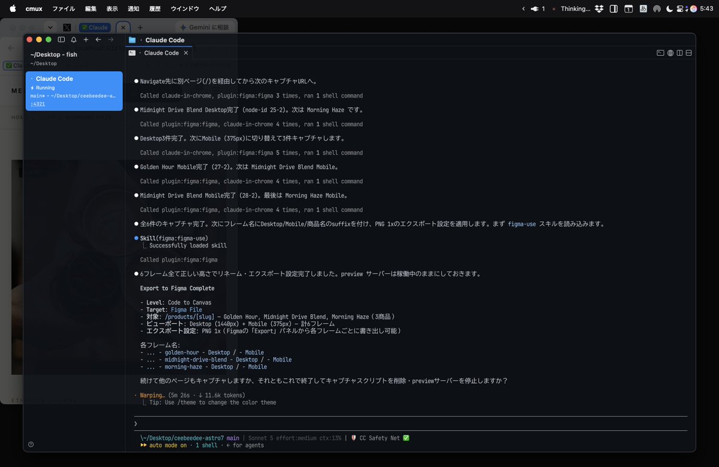Select the ~/Desktop - fish workspace
This screenshot has height=467, width=719.
pos(74,58)
